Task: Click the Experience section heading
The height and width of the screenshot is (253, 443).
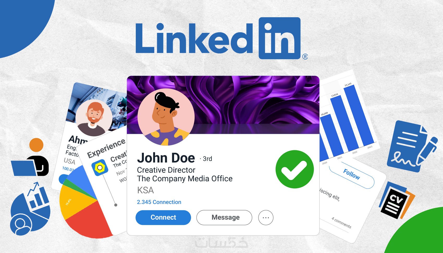Action: tap(106, 148)
